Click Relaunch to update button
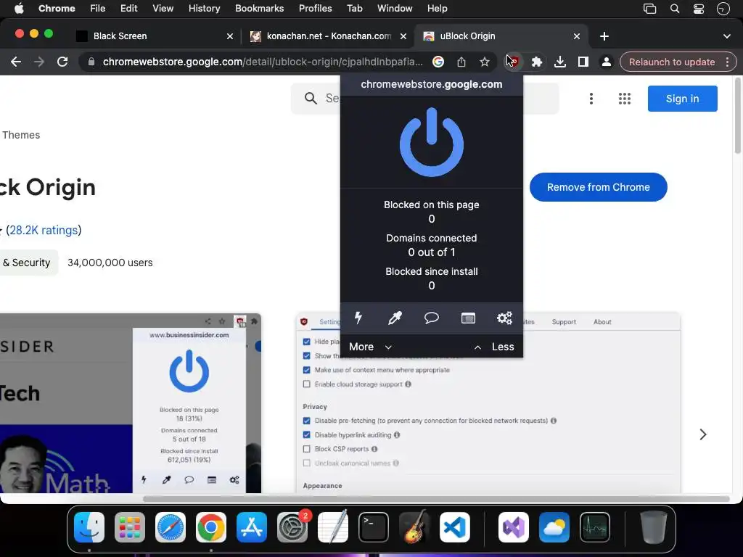The image size is (743, 557). point(672,62)
